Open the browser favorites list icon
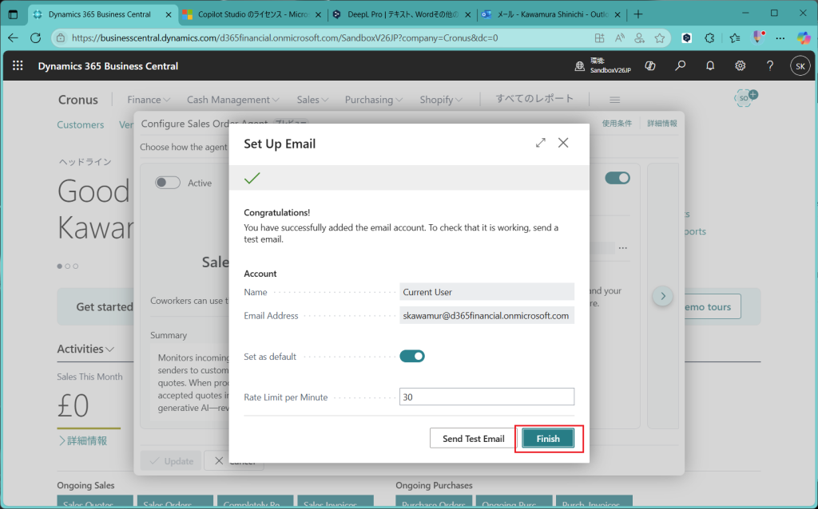Screen dimensions: 818x509 pyautogui.click(x=735, y=37)
